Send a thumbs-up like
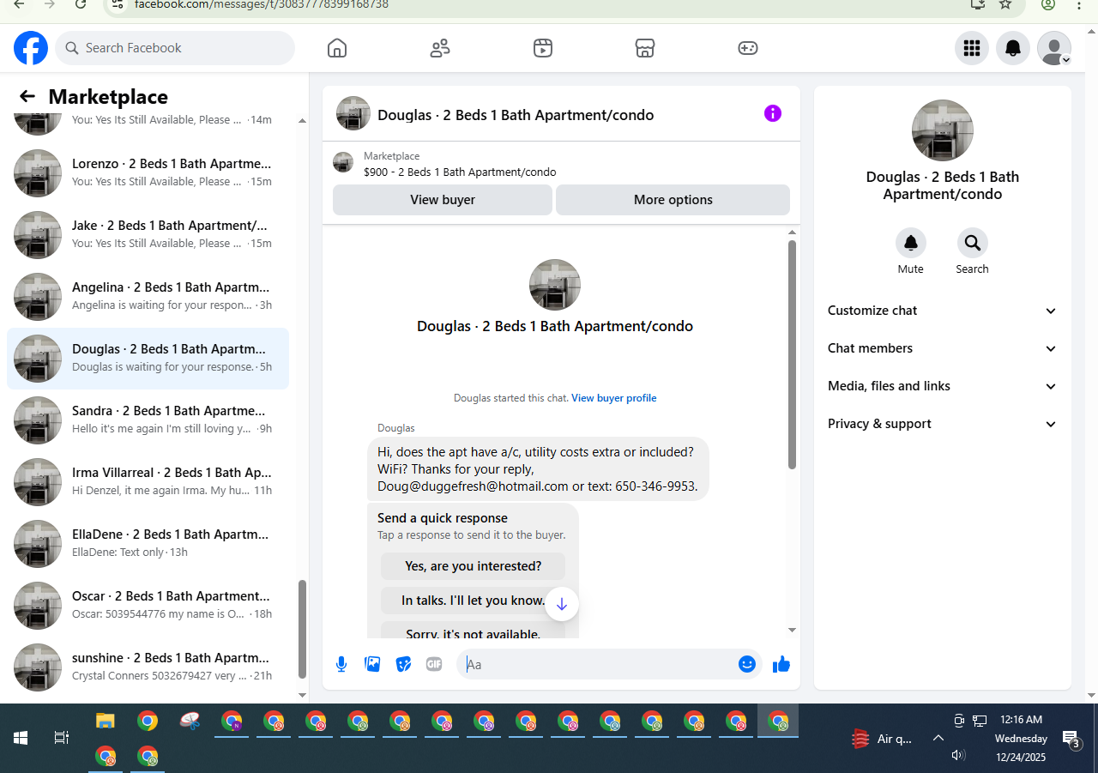Viewport: 1098px width, 773px height. [781, 664]
